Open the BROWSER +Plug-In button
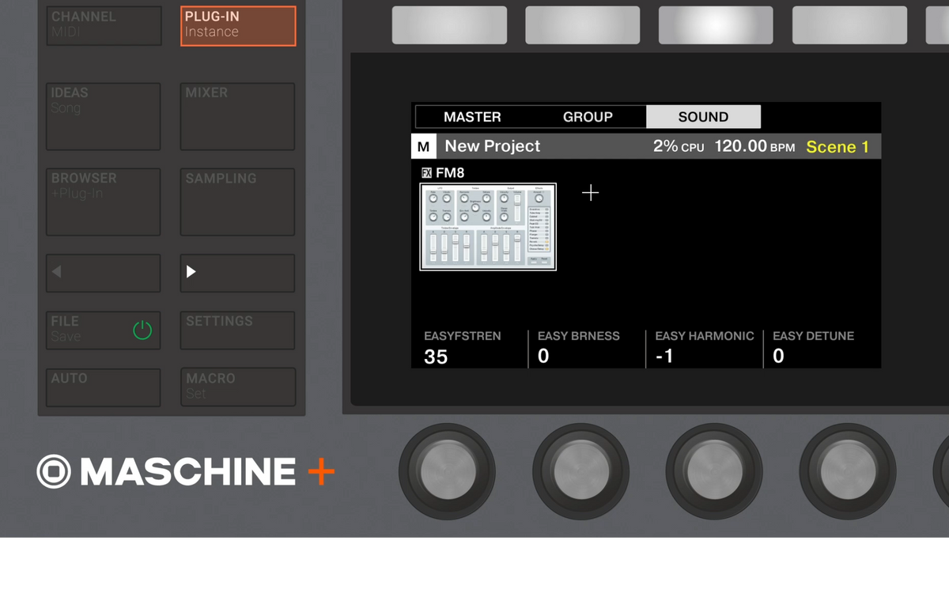Screen dimensions: 949x612 103,202
